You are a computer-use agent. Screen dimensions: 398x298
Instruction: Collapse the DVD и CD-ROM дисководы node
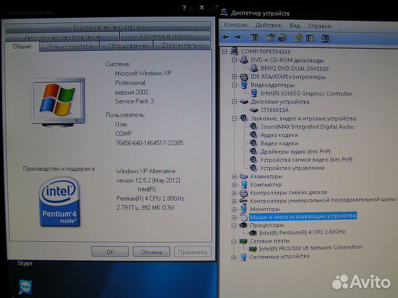[234, 60]
